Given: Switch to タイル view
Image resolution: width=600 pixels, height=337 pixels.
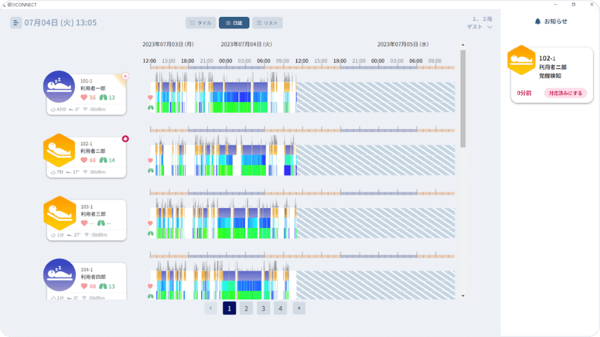Looking at the screenshot, I should click(x=201, y=23).
